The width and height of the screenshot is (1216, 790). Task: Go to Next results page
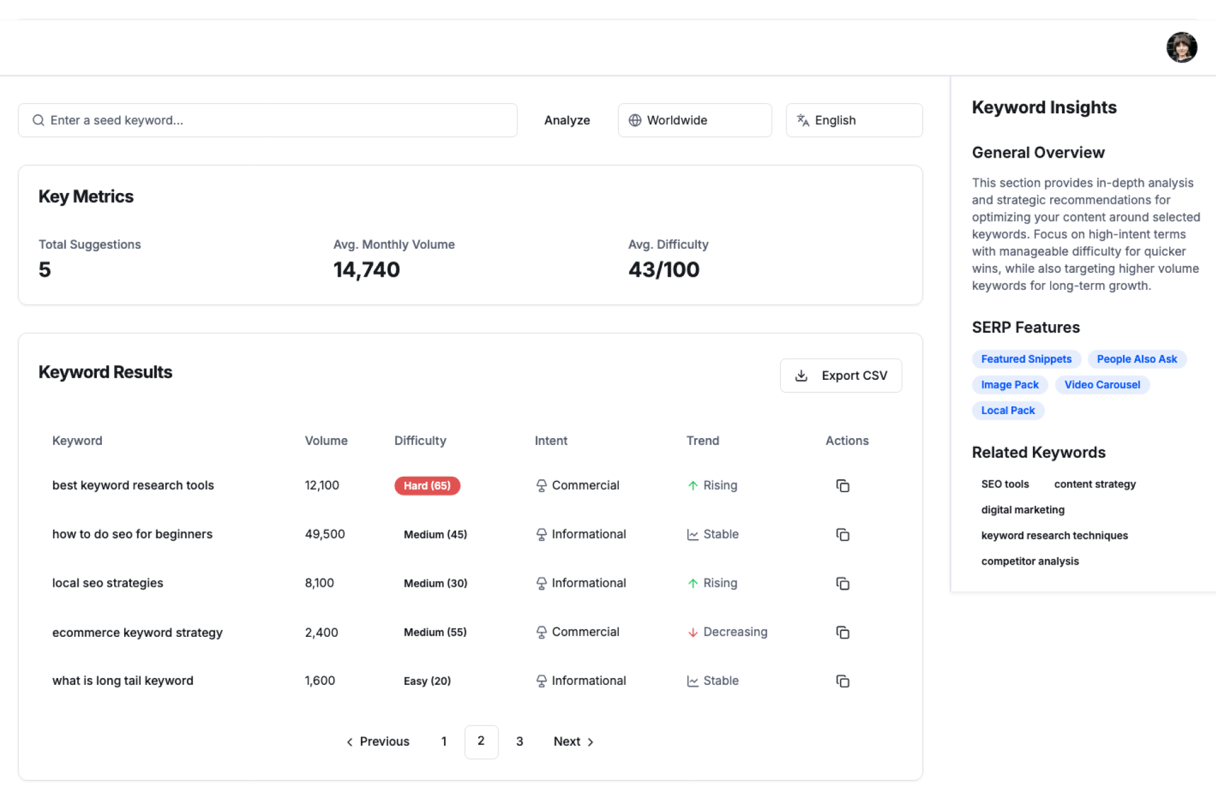click(573, 741)
